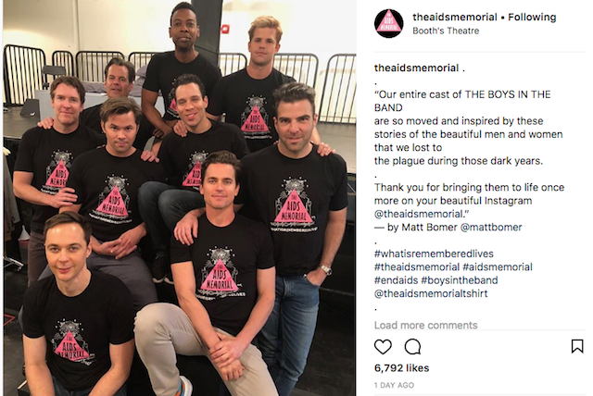Click the cast group photo

coord(179,198)
